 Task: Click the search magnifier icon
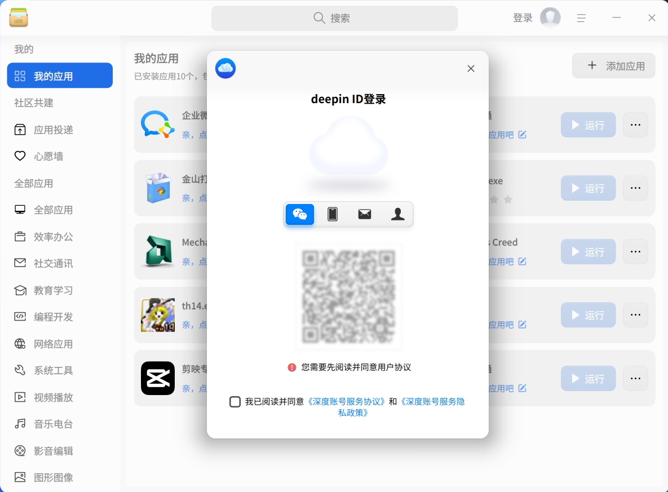pyautogui.click(x=319, y=18)
